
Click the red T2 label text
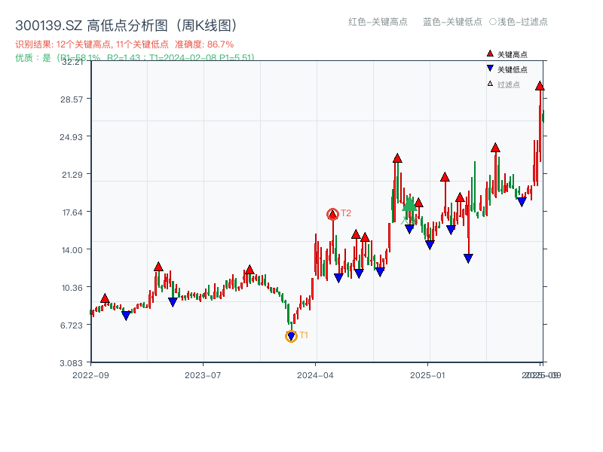[346, 213]
